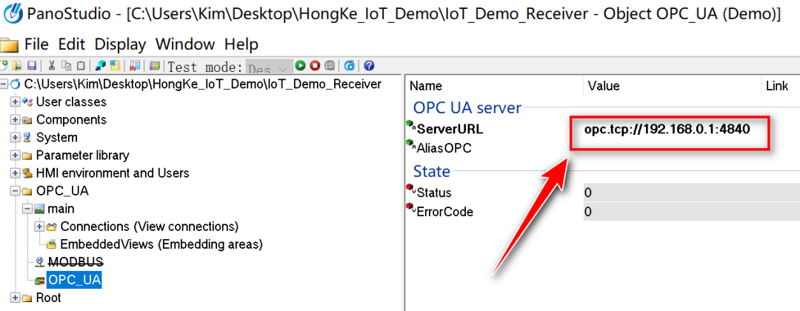
Task: Save the application with the floppy icon
Action: point(32,66)
